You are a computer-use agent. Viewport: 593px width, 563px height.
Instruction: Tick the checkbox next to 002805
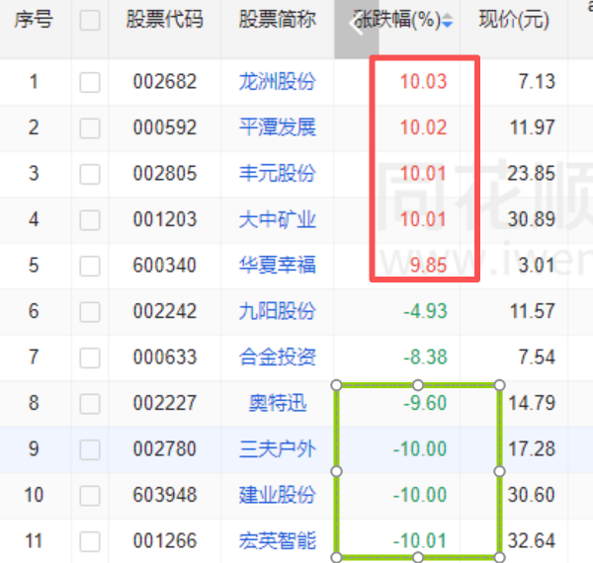(90, 174)
